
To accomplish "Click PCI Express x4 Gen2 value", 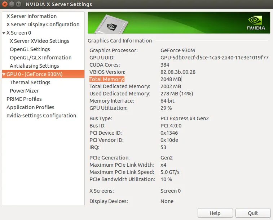I will 185,118.
